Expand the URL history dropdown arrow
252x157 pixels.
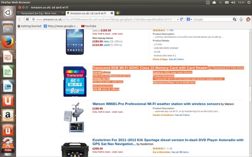(178, 19)
